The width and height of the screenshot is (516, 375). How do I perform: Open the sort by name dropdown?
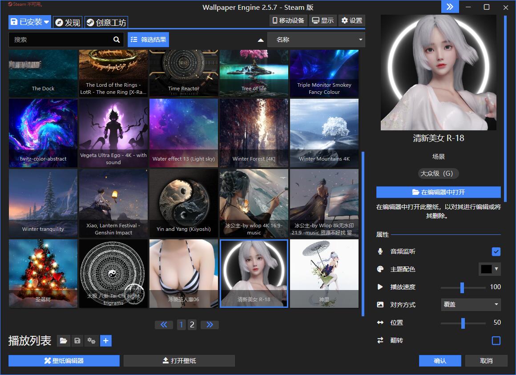[316, 40]
